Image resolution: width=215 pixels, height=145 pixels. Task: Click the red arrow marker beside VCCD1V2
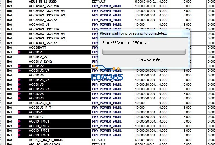point(19,66)
